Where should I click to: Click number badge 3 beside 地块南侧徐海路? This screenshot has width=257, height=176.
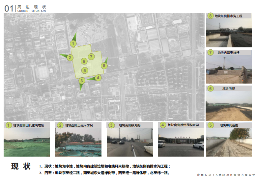click(x=111, y=125)
